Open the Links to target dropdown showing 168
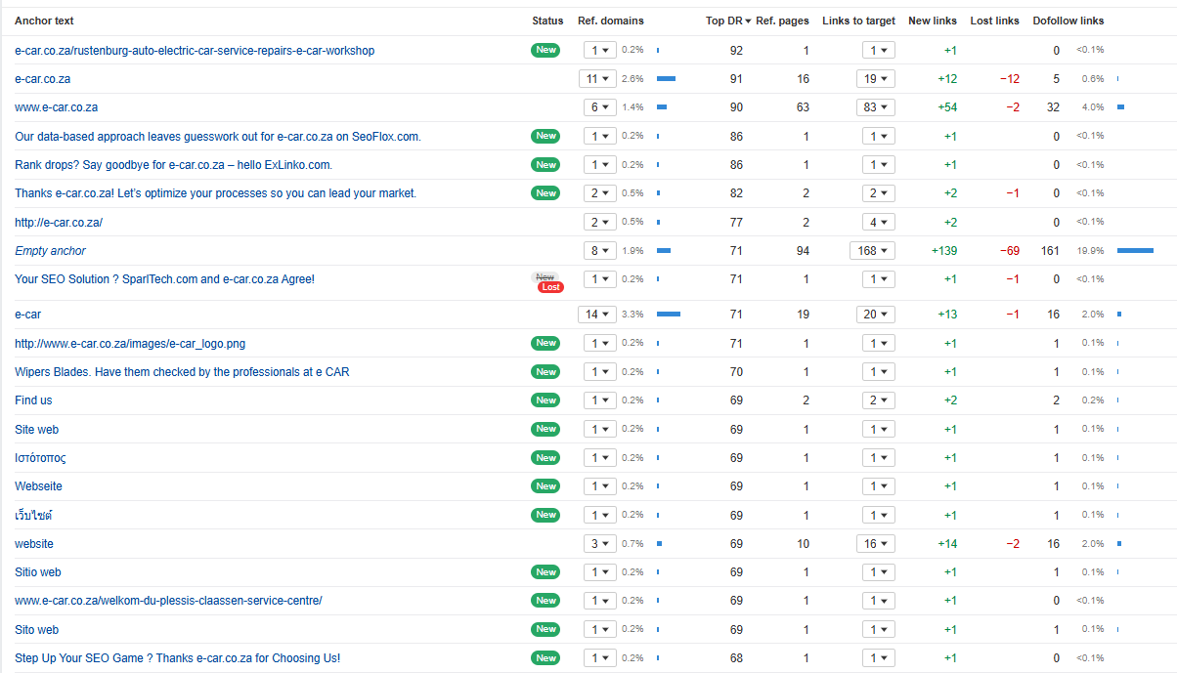This screenshot has width=1177, height=673. 872,251
